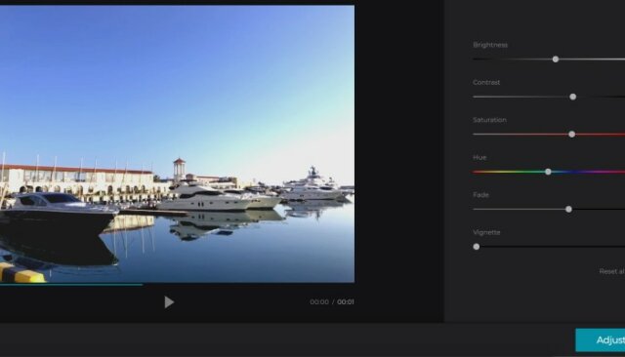Click the Vignette slider handle
The height and width of the screenshot is (357, 625).
pyautogui.click(x=477, y=247)
